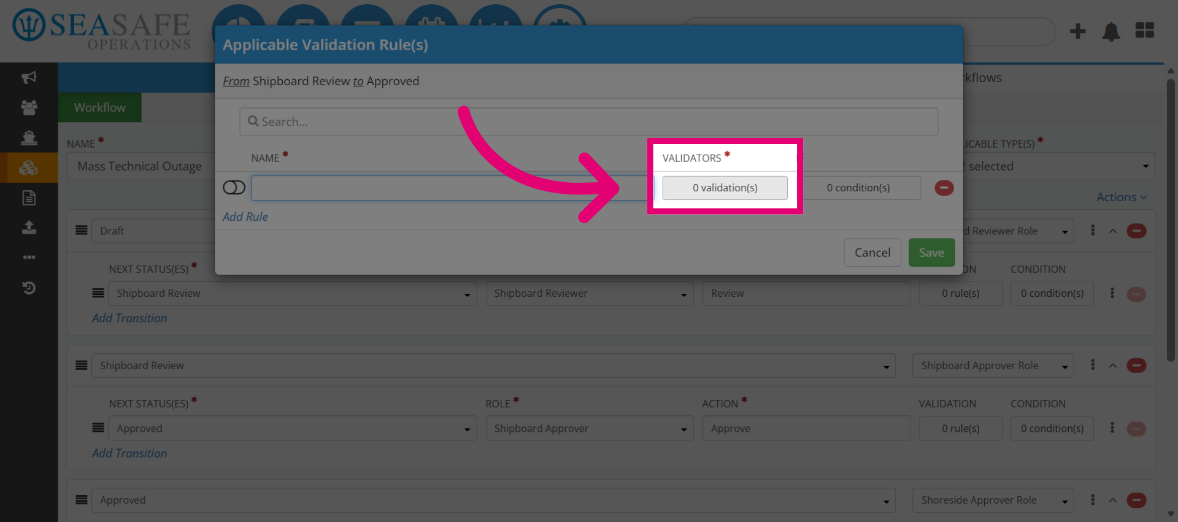Open 0 condition(s) for Approve transition
The width and height of the screenshot is (1178, 522).
[x=1052, y=429]
